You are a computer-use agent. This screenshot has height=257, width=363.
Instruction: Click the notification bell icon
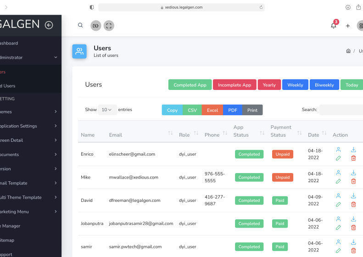pyautogui.click(x=334, y=26)
